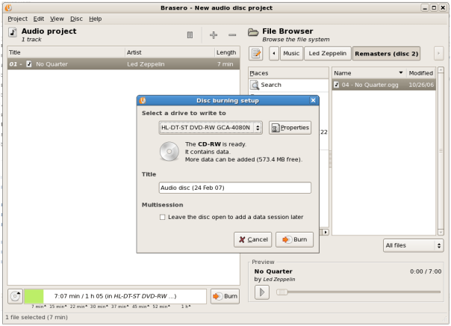Play the No Quarter preview

click(262, 292)
